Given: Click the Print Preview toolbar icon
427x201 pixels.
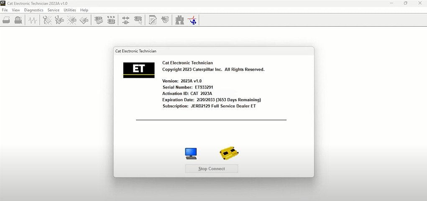Looking at the screenshot, I should point(18,20).
